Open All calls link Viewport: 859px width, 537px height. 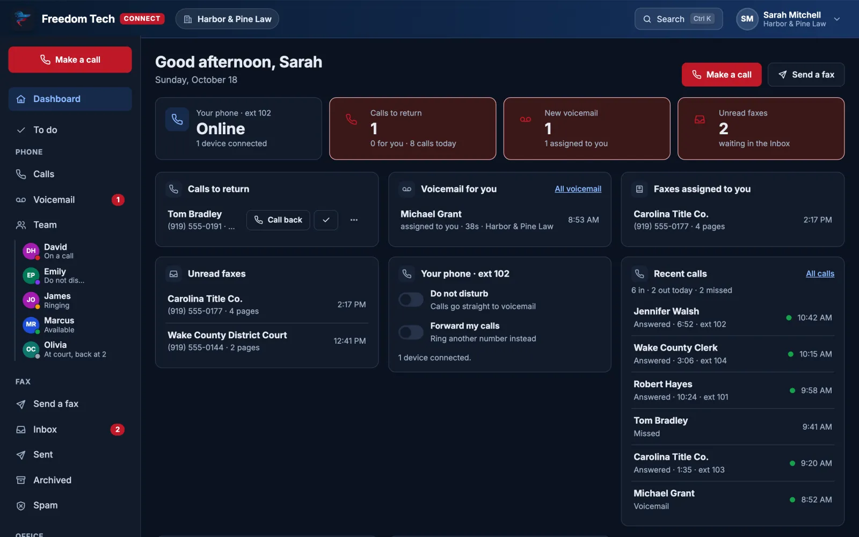[820, 274]
